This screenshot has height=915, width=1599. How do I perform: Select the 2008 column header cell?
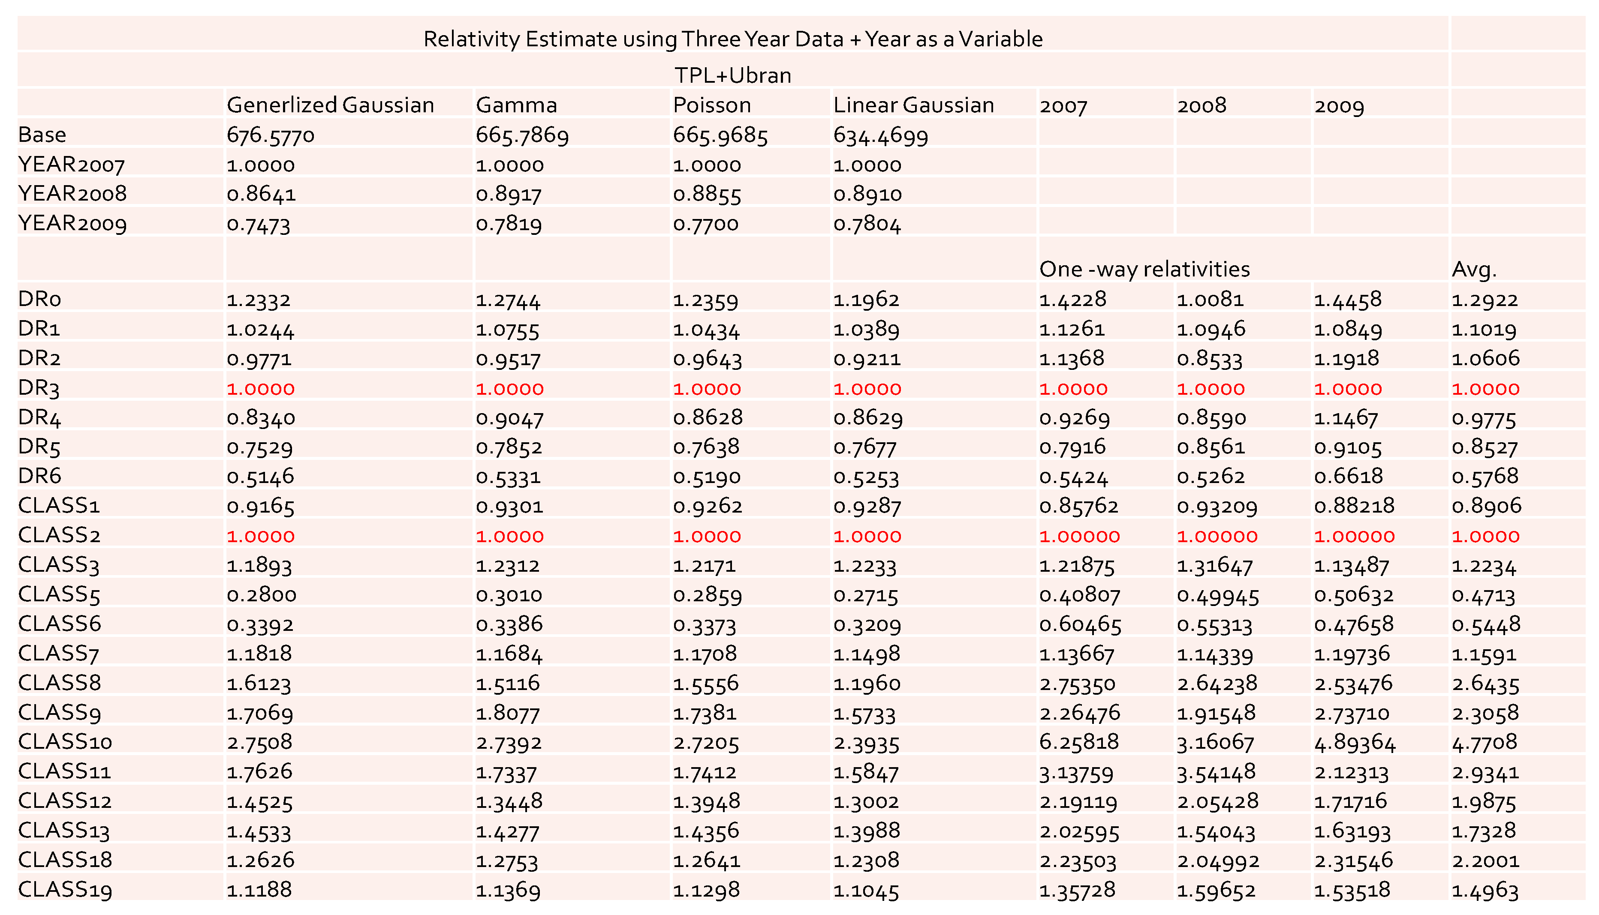1201,105
